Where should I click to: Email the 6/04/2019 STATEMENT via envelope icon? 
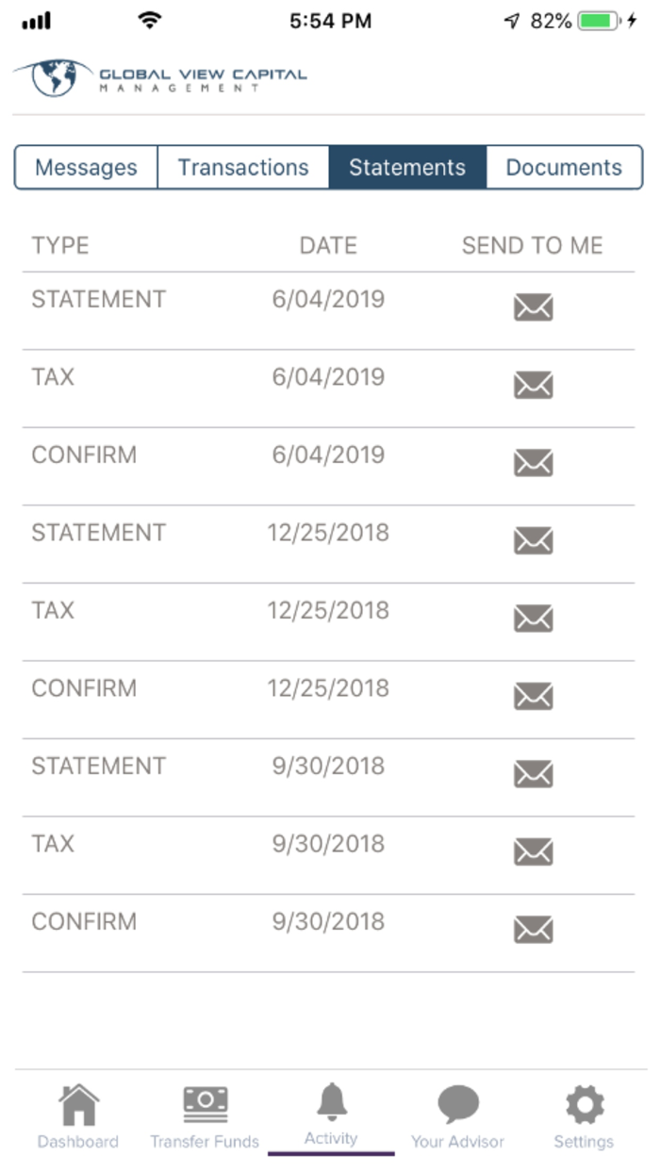(x=533, y=306)
